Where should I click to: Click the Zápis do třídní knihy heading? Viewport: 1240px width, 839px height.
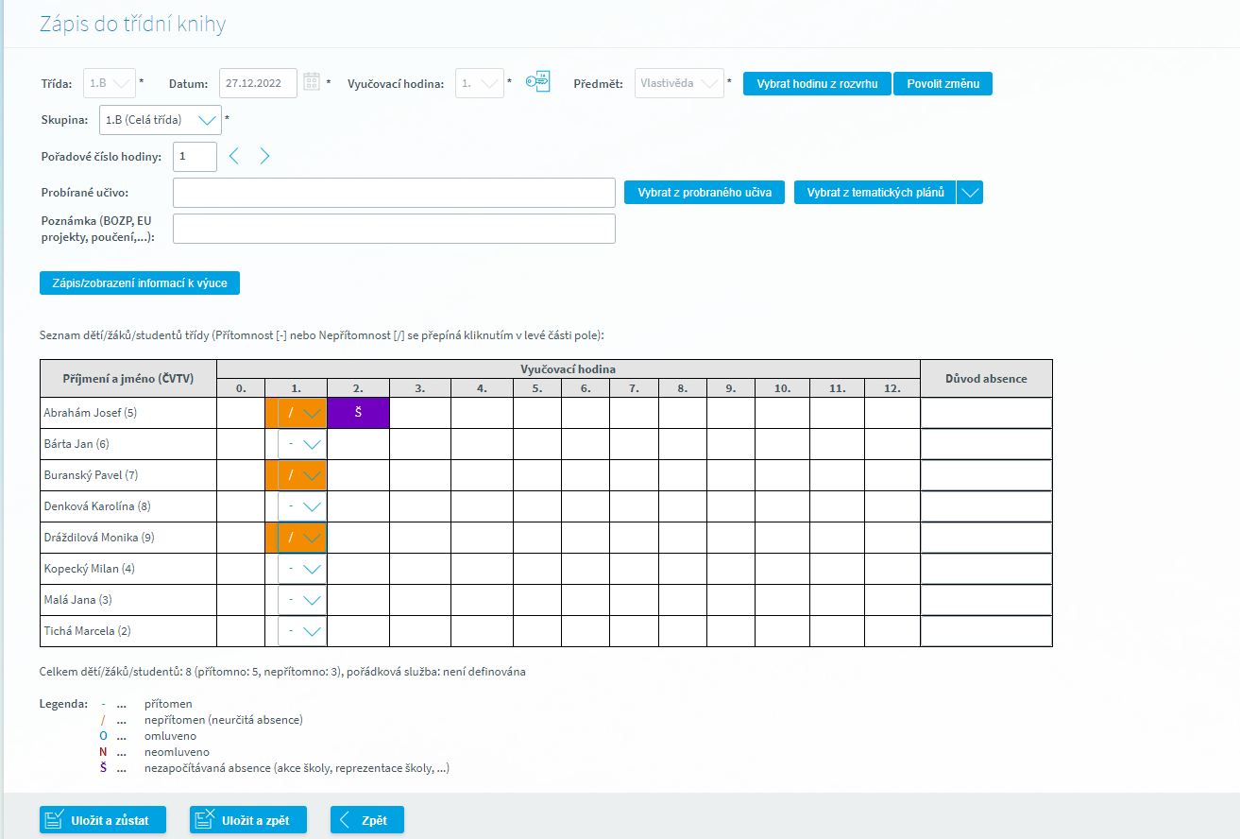132,24
